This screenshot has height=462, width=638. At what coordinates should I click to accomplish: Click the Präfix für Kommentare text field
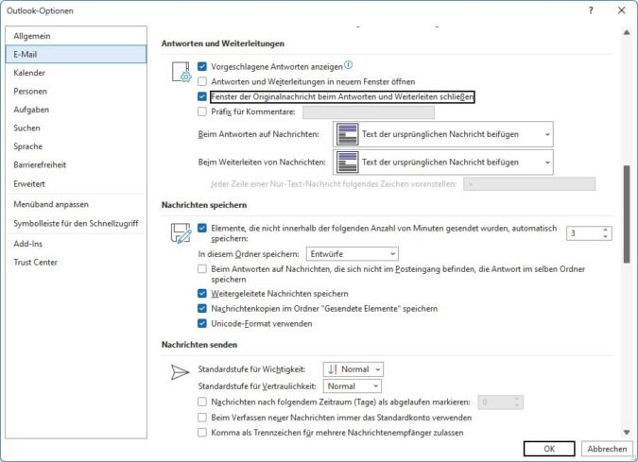point(369,111)
